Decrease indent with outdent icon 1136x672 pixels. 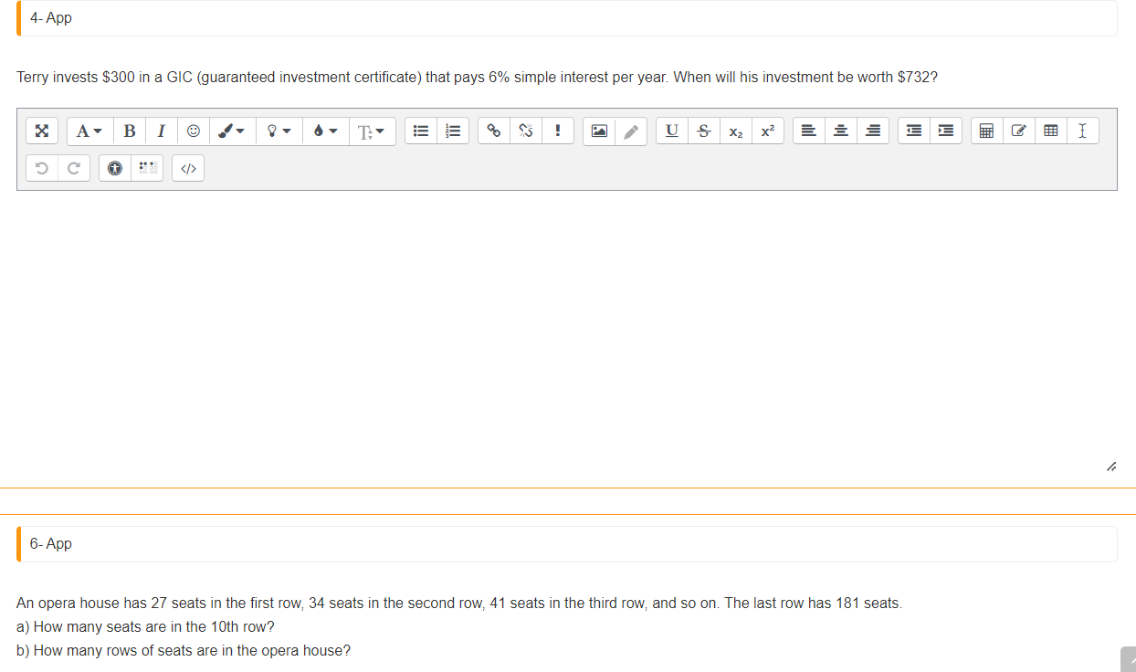pos(913,131)
